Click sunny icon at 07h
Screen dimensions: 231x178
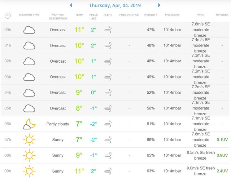point(29,140)
